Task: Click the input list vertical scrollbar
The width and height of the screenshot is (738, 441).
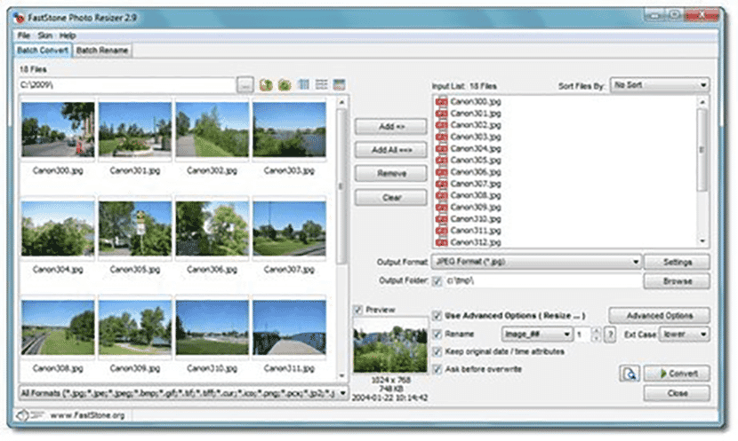Action: click(702, 169)
